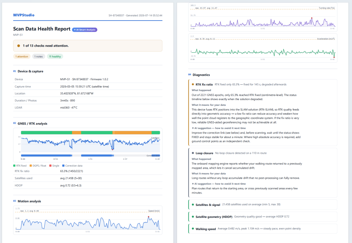The width and height of the screenshot is (352, 243).
Task: Click the capture time value 2026-03-05 15:59:21 UTC
Action: coord(85,86)
